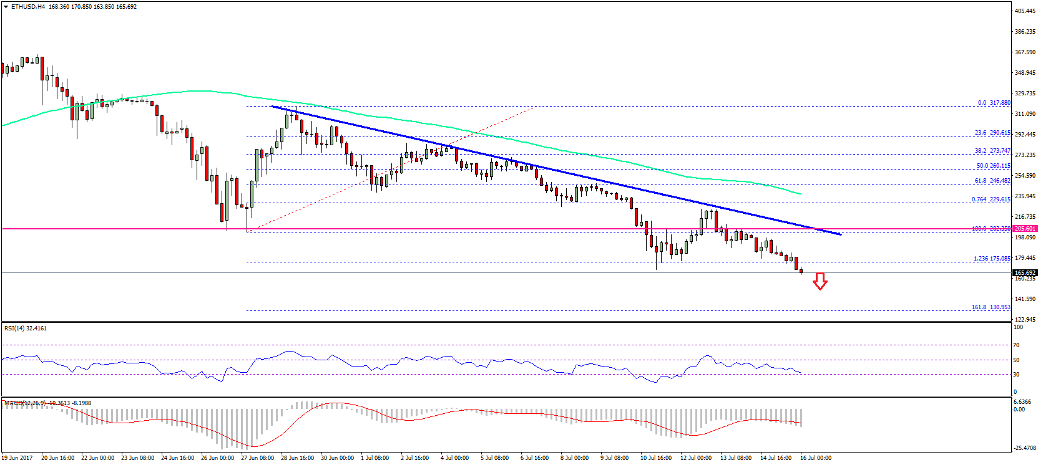Click the Fibonacci label 50.0 260.115
The width and height of the screenshot is (1038, 465).
(x=993, y=166)
